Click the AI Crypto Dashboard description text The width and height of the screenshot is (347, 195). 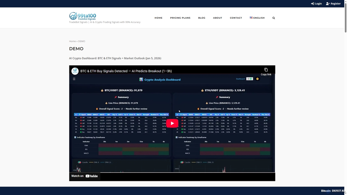pos(115,58)
